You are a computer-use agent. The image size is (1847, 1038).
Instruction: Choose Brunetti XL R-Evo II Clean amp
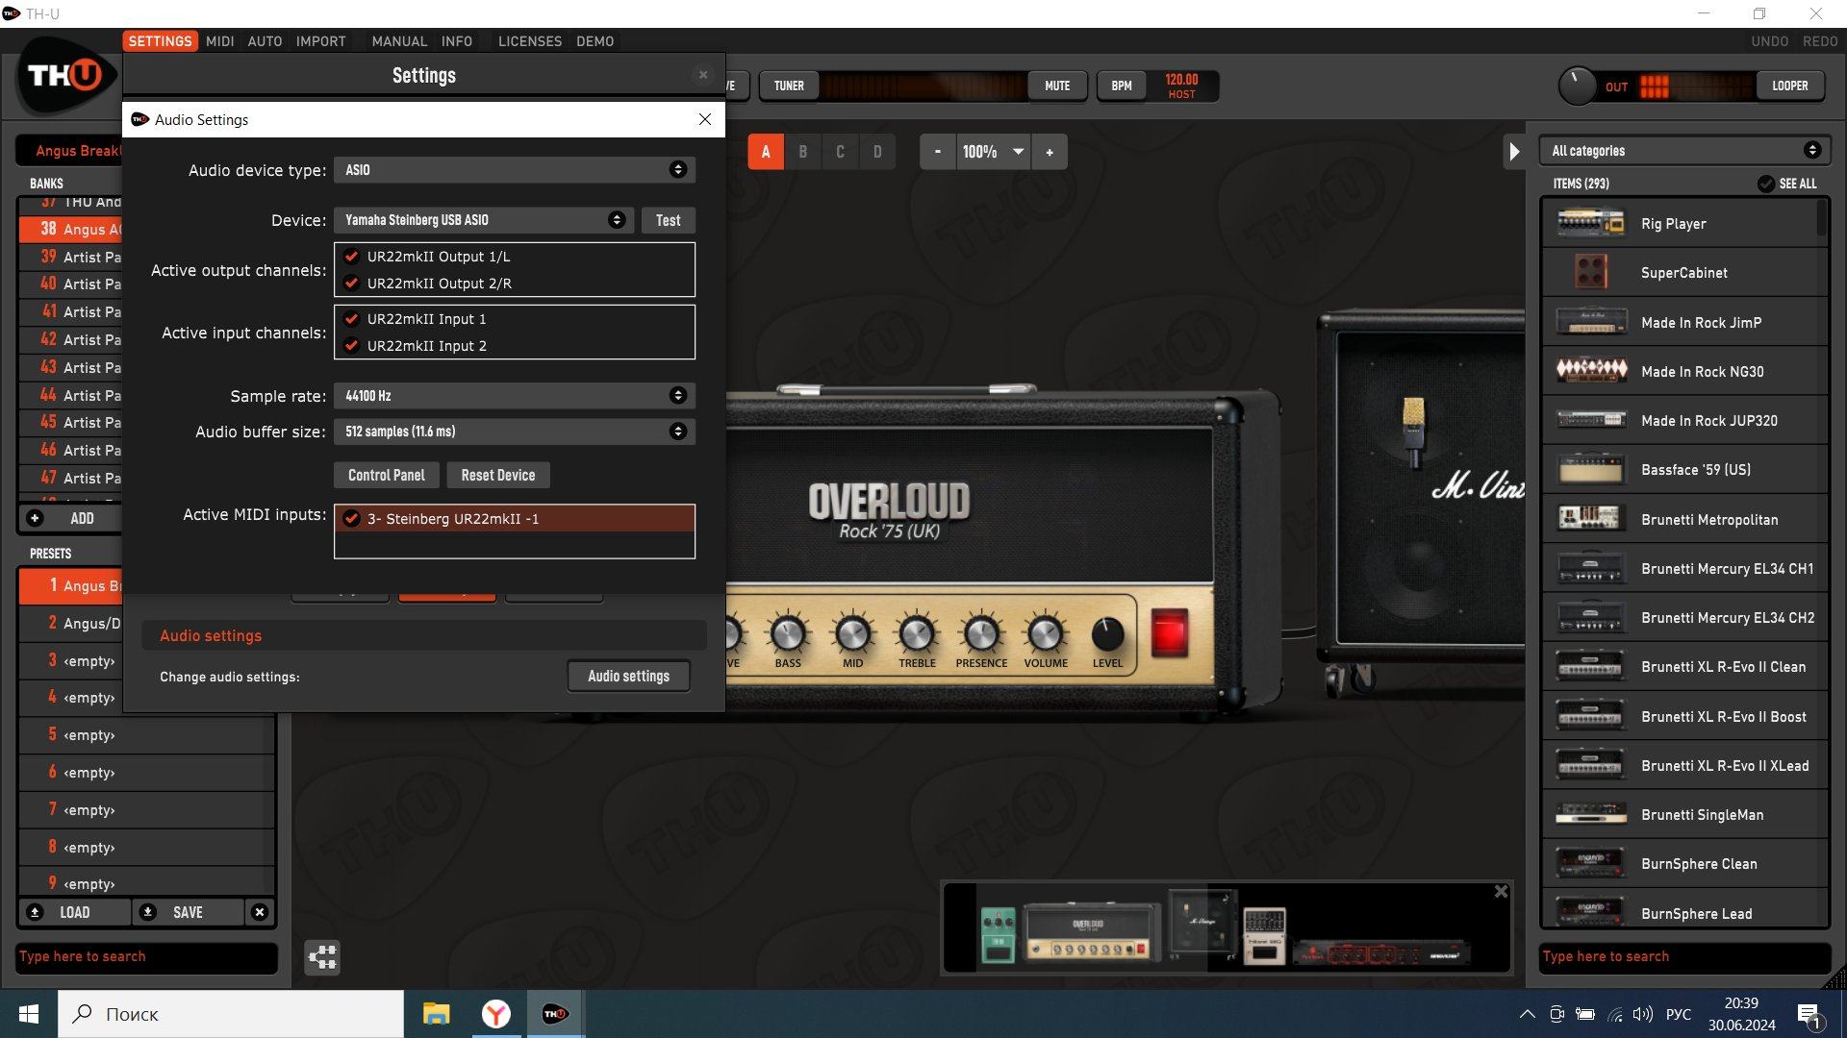pyautogui.click(x=1684, y=667)
